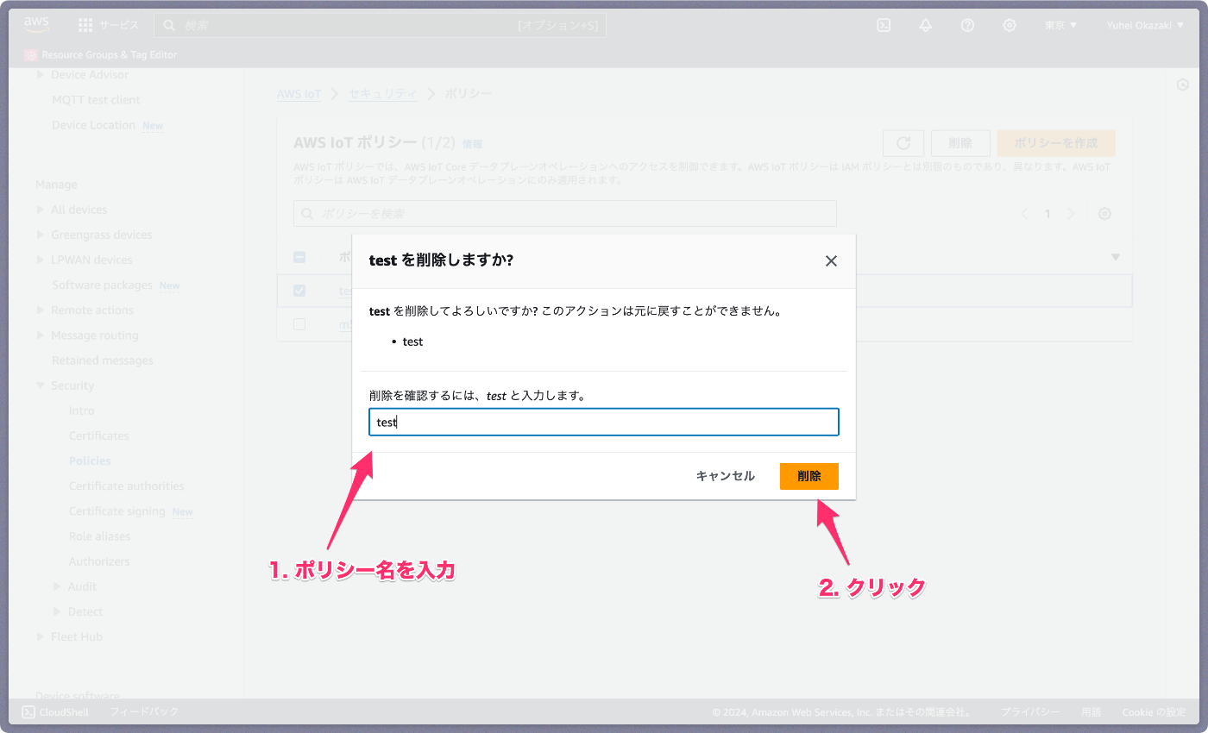Open Retained messages in sidebar

[103, 360]
